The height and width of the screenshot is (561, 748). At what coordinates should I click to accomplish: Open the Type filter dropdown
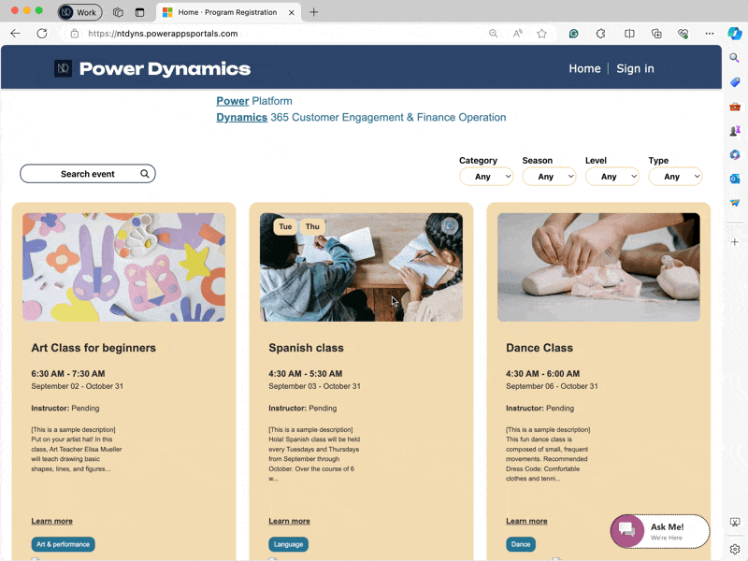[x=675, y=177]
